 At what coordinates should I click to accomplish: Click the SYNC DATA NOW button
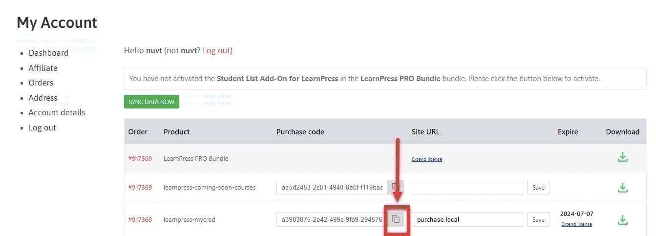coord(151,102)
